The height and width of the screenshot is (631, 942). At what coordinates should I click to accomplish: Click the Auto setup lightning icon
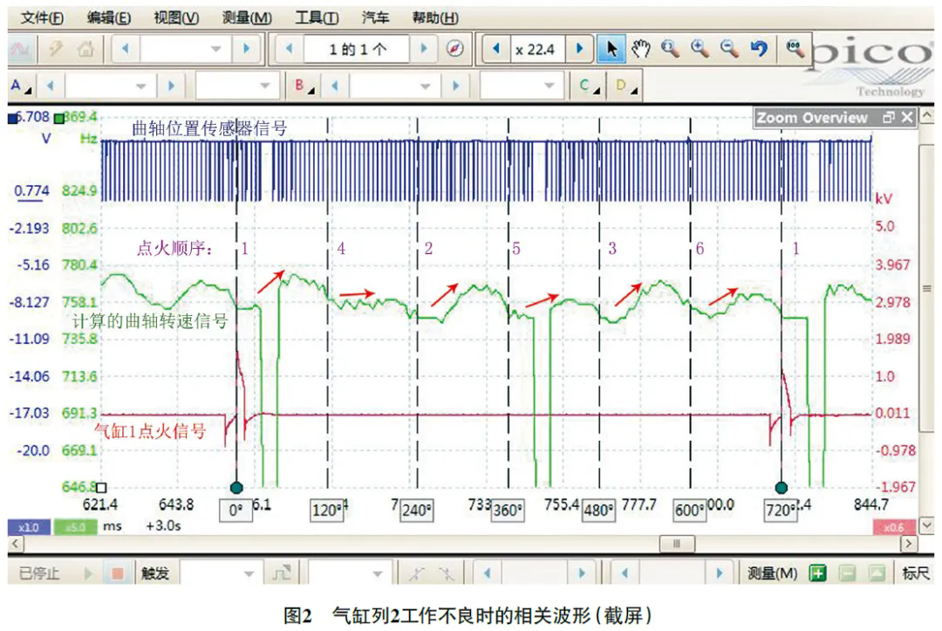tap(56, 49)
